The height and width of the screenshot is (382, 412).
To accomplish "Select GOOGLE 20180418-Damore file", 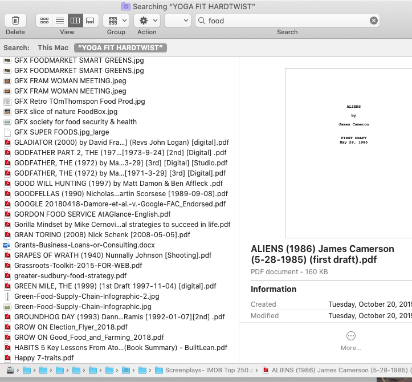I will tap(120, 204).
